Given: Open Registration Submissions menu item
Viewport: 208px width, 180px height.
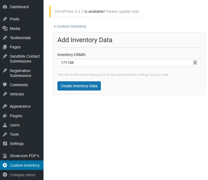Looking at the screenshot, I should point(22,73).
